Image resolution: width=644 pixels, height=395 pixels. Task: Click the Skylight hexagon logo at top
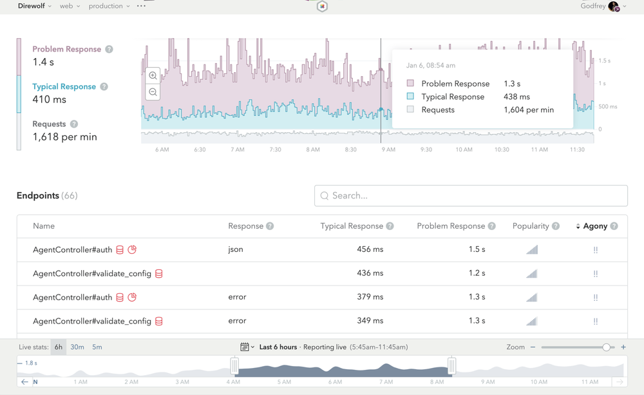pyautogui.click(x=322, y=6)
